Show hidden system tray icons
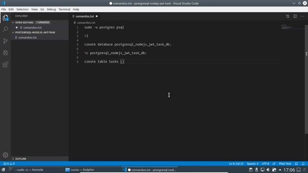Image resolution: width=308 pixels, height=173 pixels. [280, 170]
